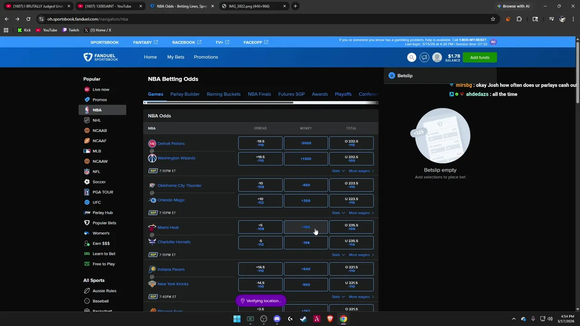
Task: Select Wizards moneyline +1300
Action: pyautogui.click(x=306, y=159)
